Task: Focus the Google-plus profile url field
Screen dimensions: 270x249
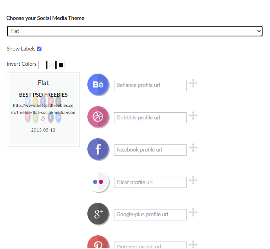Action: (x=150, y=215)
